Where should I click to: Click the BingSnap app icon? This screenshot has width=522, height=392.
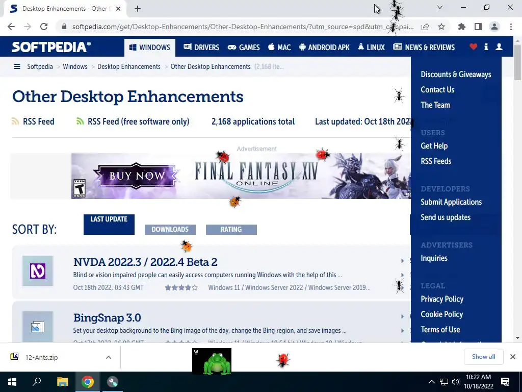(38, 327)
